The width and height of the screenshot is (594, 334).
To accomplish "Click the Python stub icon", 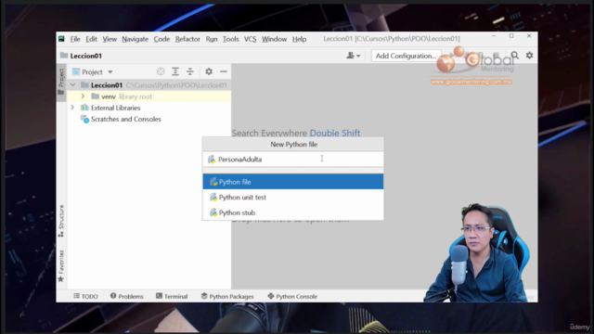I will pos(213,212).
